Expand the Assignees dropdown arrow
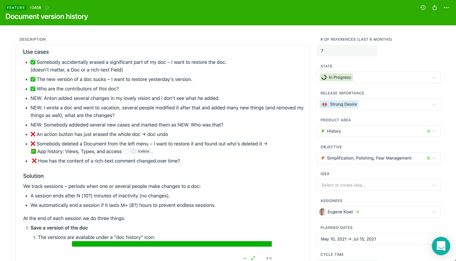Viewport: 456px width, 261px height. (x=434, y=212)
